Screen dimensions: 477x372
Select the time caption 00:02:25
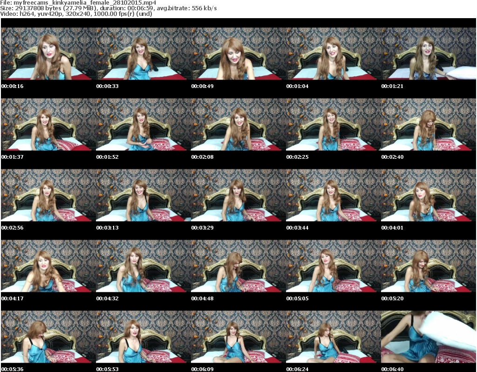[x=297, y=157]
